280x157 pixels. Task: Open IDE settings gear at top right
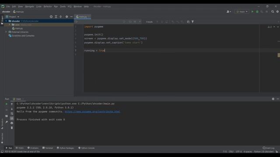pyautogui.click(x=277, y=12)
